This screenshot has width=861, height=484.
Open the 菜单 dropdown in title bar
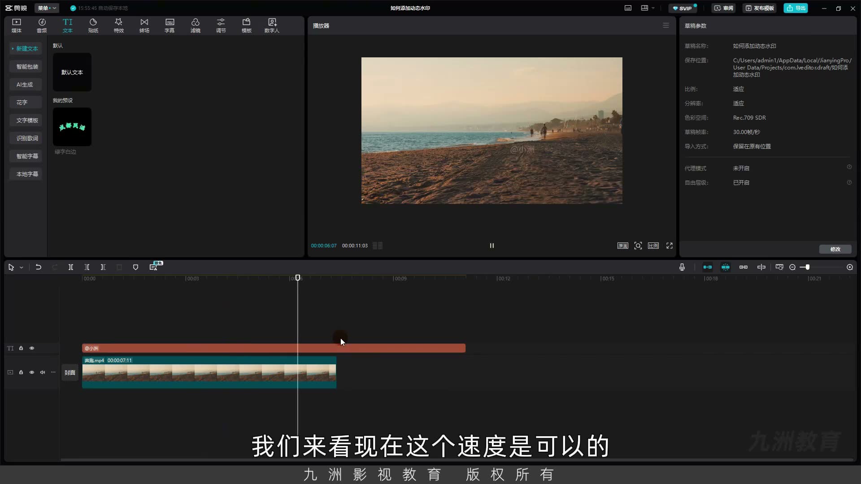click(x=47, y=8)
